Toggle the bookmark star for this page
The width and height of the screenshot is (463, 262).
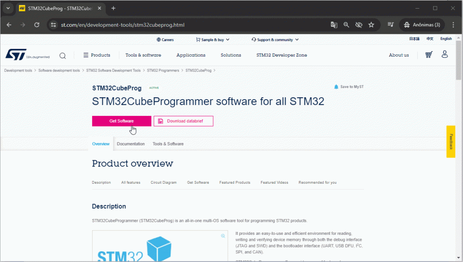click(372, 25)
